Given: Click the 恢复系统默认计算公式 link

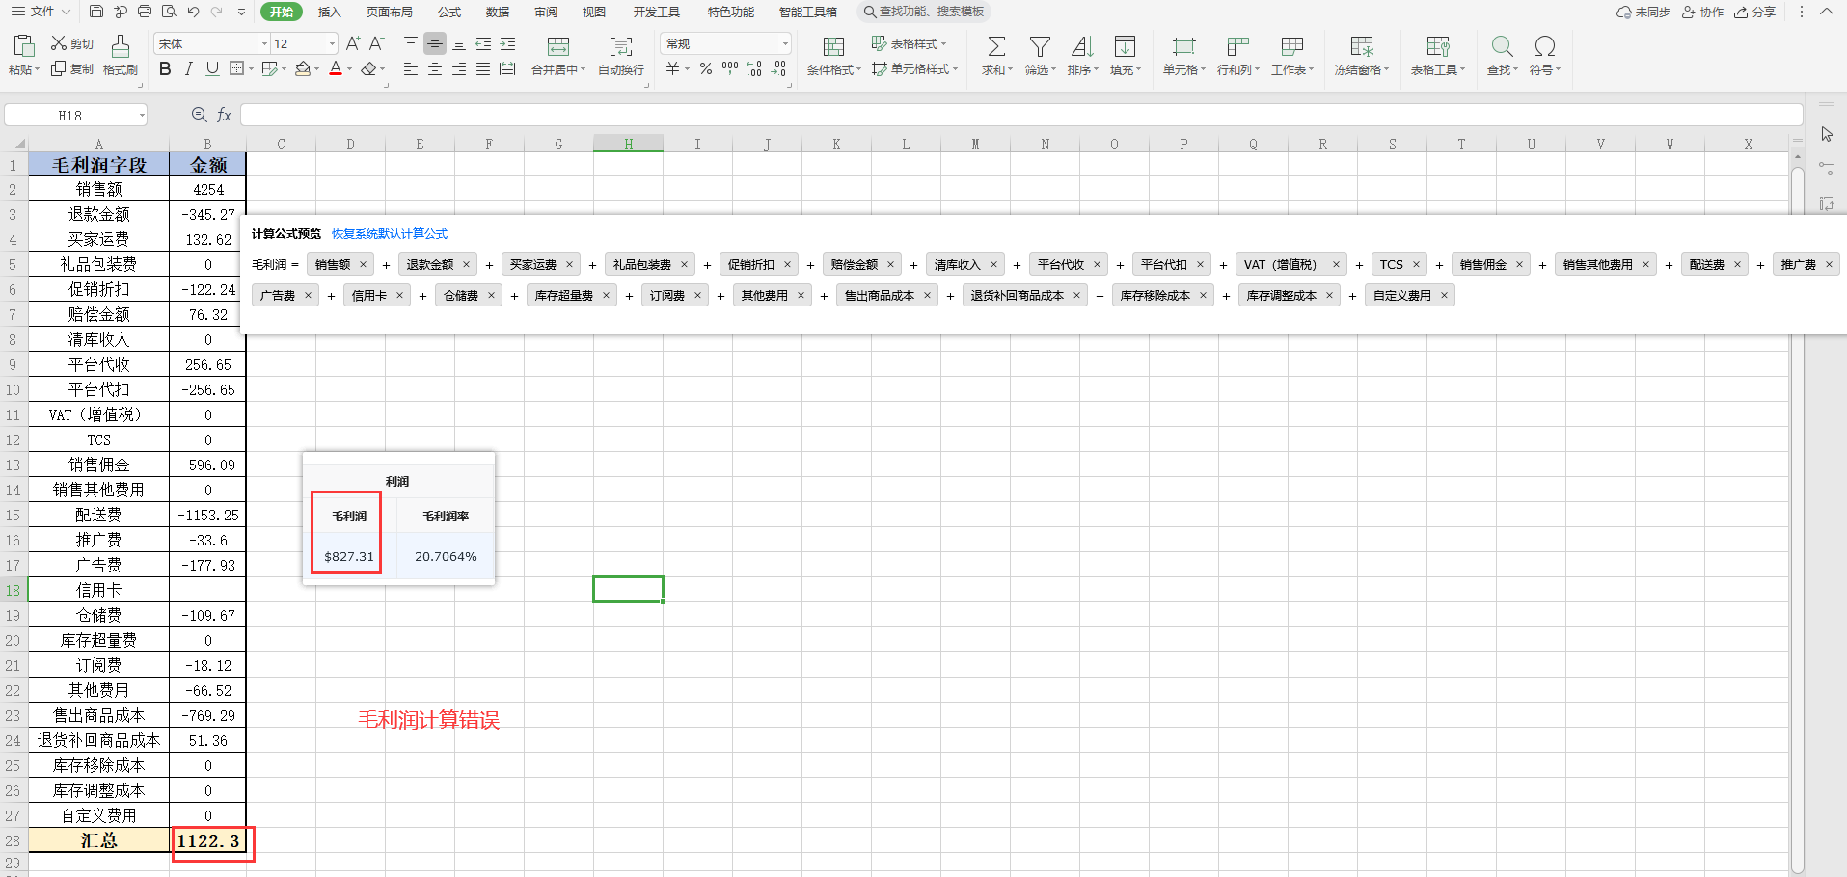Looking at the screenshot, I should pyautogui.click(x=390, y=234).
